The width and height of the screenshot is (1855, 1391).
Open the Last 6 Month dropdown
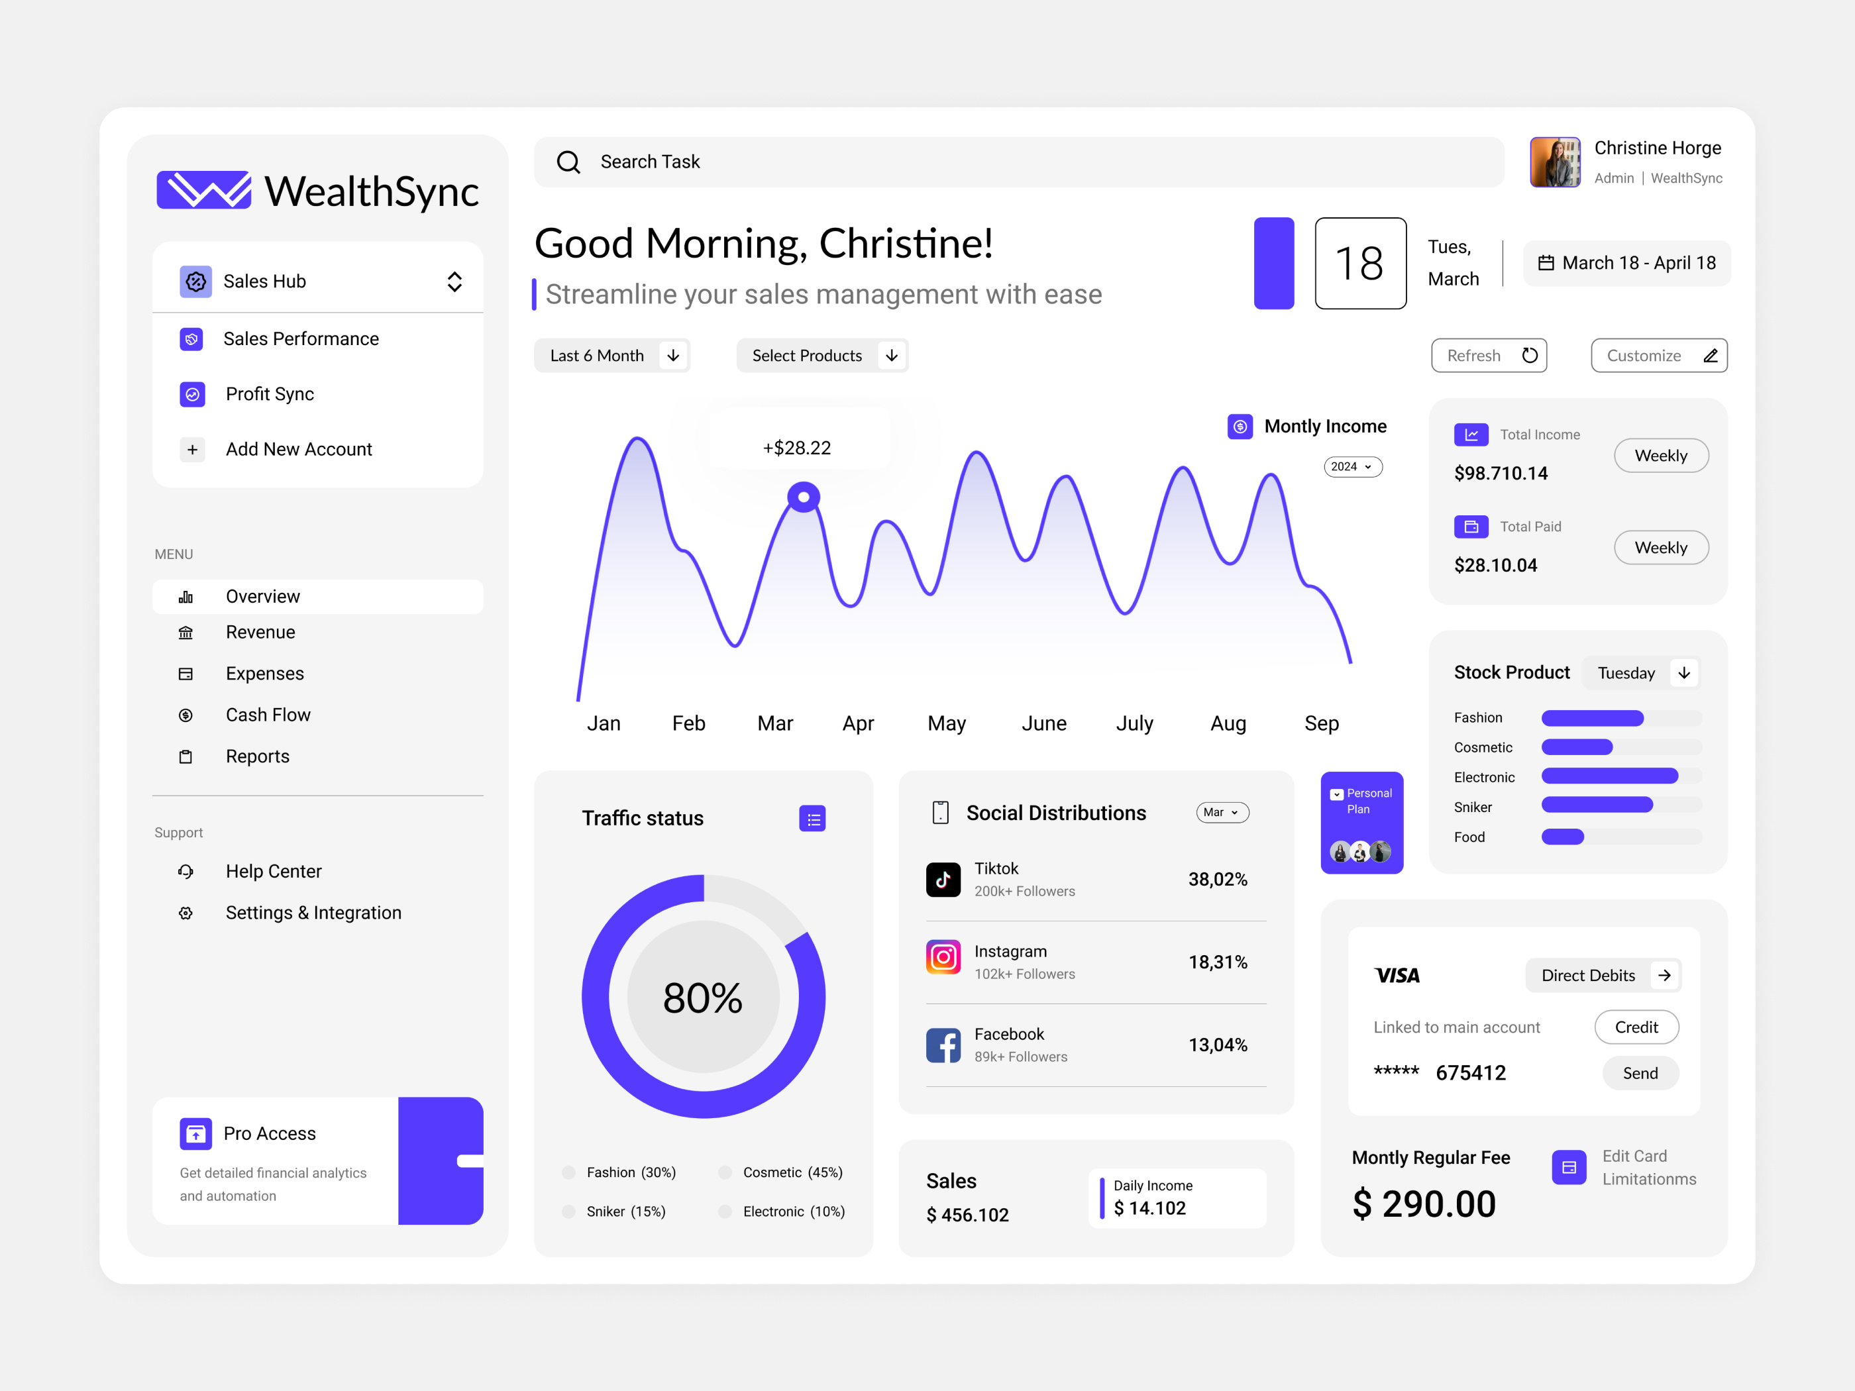612,354
